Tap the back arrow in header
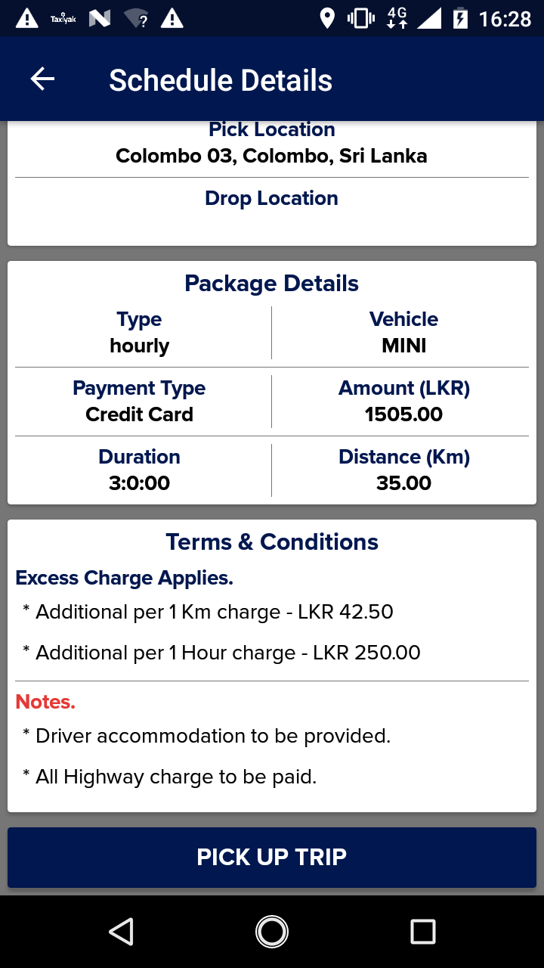The image size is (544, 968). click(42, 79)
